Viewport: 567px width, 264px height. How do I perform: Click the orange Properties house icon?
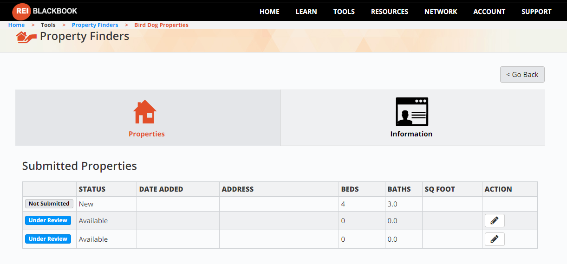[x=145, y=112]
